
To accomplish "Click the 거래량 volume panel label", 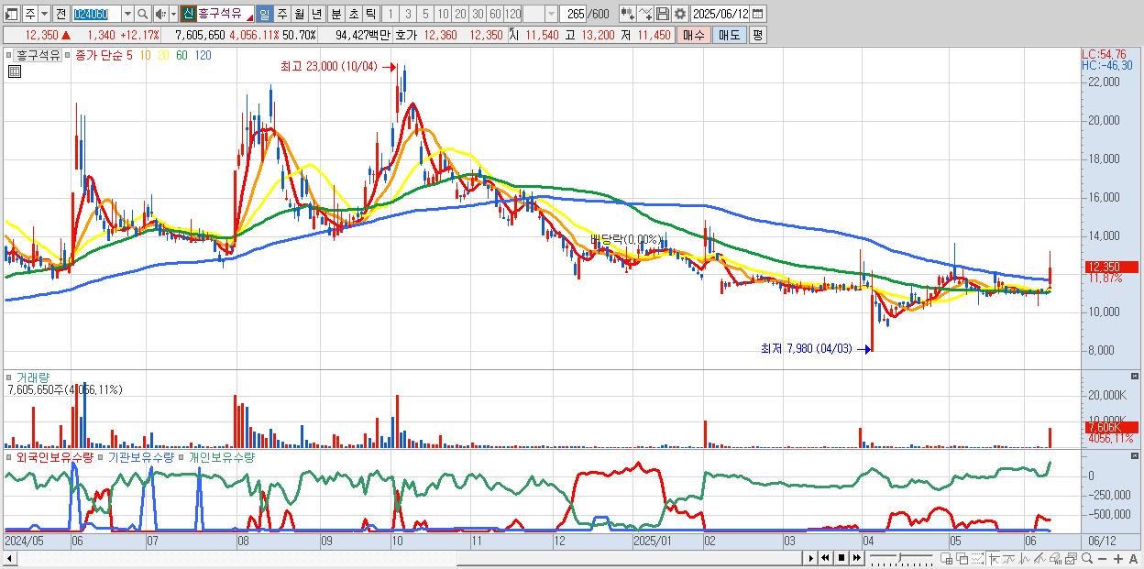I will pyautogui.click(x=33, y=377).
